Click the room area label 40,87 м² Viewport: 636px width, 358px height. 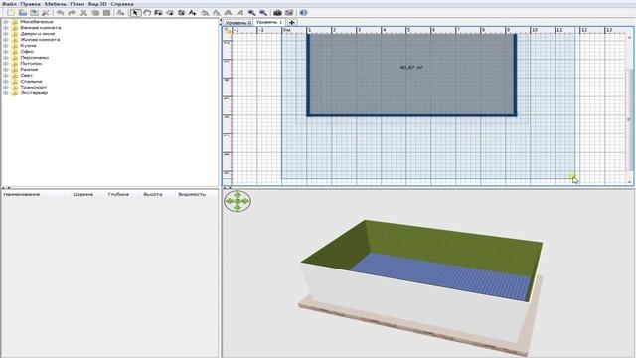point(411,68)
